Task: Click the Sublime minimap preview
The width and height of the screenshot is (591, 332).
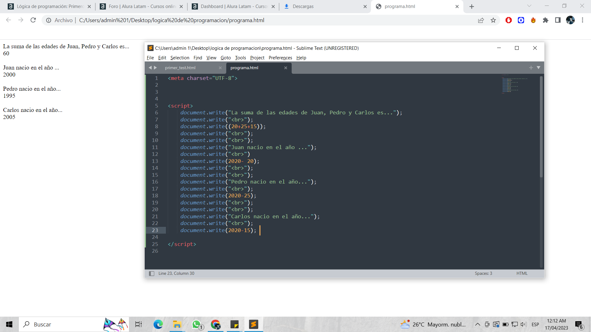Action: pyautogui.click(x=514, y=84)
